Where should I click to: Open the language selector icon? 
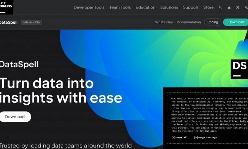click(x=246, y=7)
